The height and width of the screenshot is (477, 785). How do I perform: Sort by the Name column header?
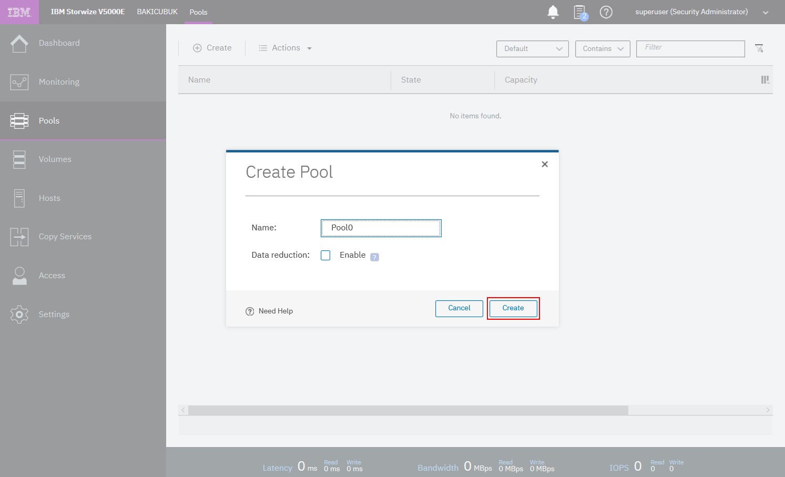[284, 80]
